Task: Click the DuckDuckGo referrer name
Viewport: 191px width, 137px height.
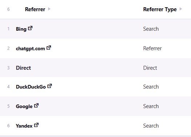Action: pos(31,87)
